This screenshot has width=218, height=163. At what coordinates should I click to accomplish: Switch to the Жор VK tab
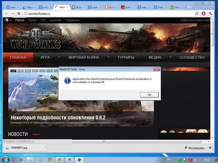(x=78, y=7)
